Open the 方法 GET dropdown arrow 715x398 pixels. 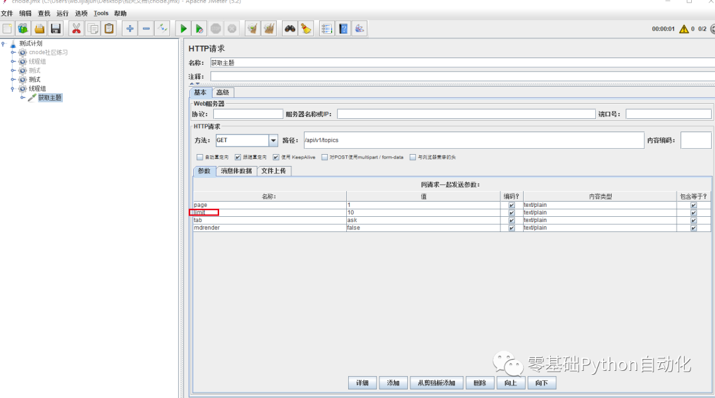[x=273, y=140]
